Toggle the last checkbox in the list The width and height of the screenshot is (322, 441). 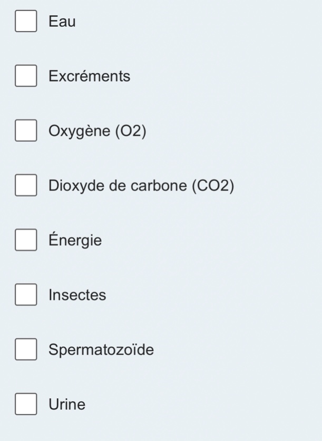[25, 404]
